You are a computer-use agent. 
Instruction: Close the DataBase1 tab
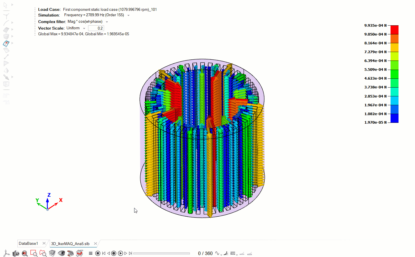click(44, 243)
